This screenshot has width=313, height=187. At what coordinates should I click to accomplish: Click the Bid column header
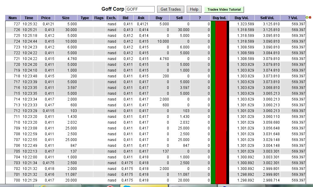[126, 18]
